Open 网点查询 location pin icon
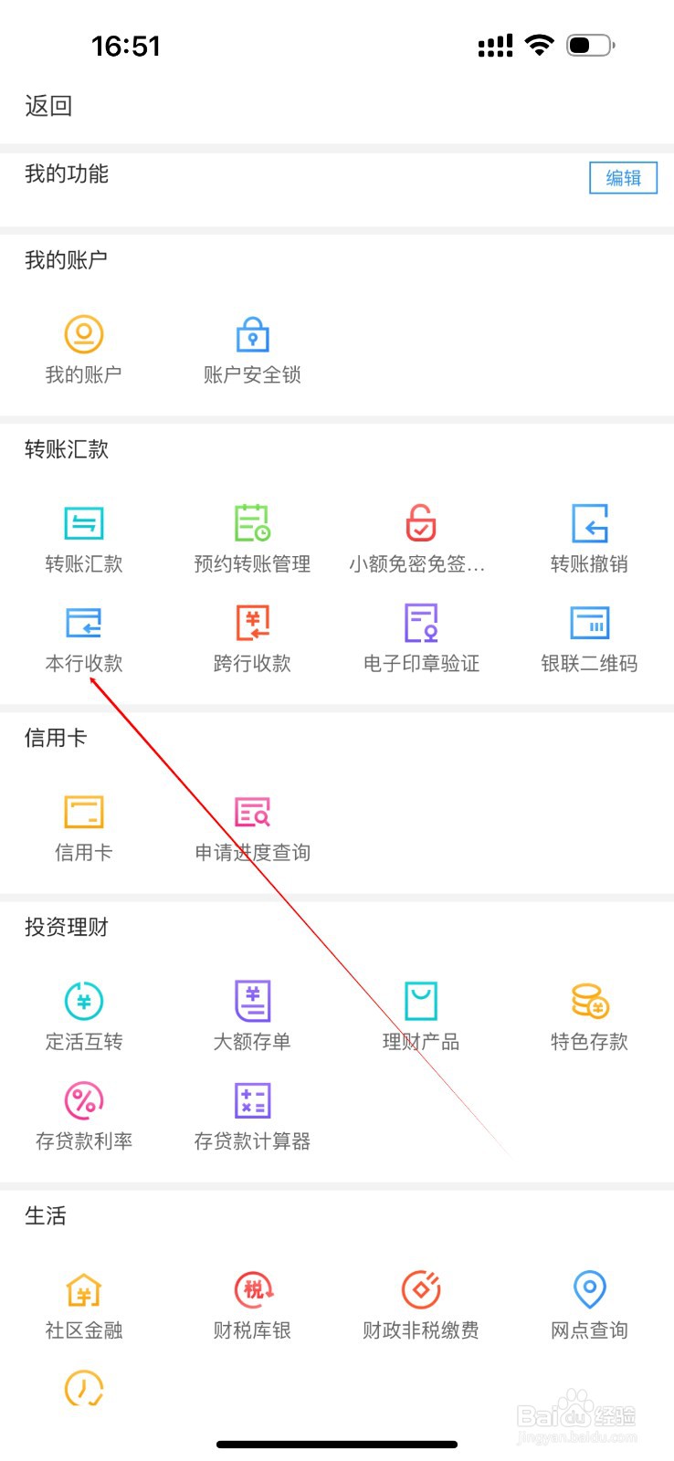This screenshot has height=1461, width=674. coord(590,1289)
